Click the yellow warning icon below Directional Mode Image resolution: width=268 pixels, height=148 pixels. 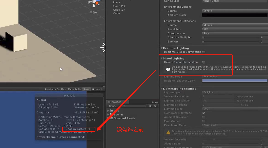(168, 132)
